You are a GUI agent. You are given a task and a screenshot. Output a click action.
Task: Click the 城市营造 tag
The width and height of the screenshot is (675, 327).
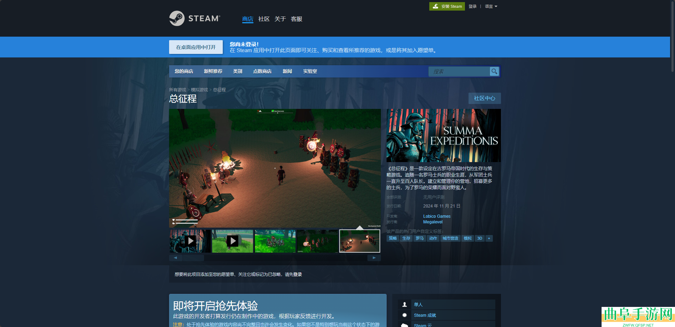[x=450, y=239]
